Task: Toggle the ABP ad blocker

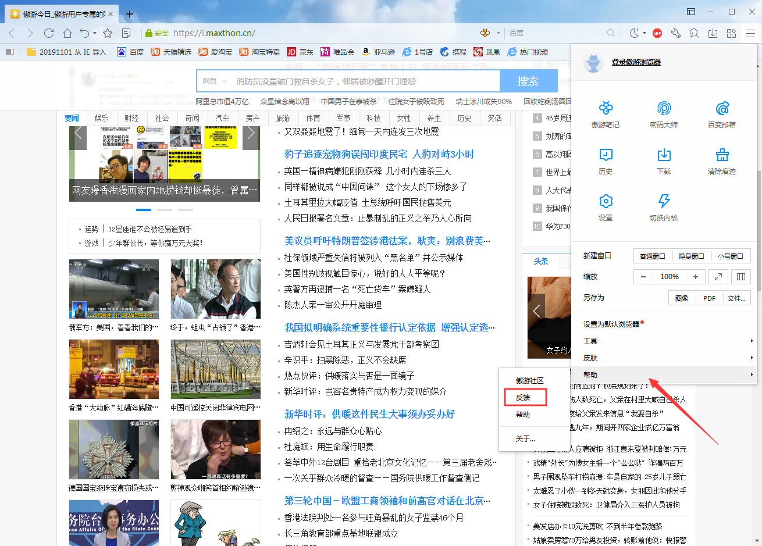Action: [x=656, y=34]
